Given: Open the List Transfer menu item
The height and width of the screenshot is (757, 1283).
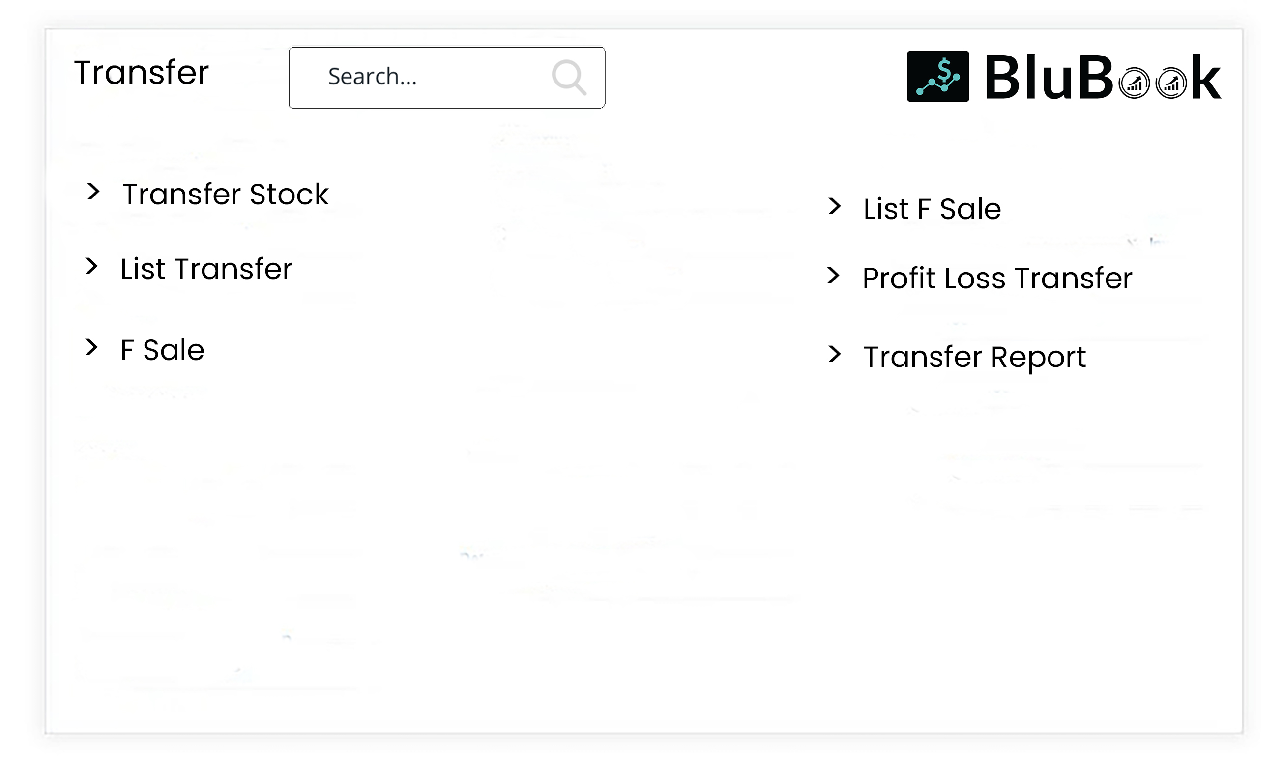Looking at the screenshot, I should [206, 269].
